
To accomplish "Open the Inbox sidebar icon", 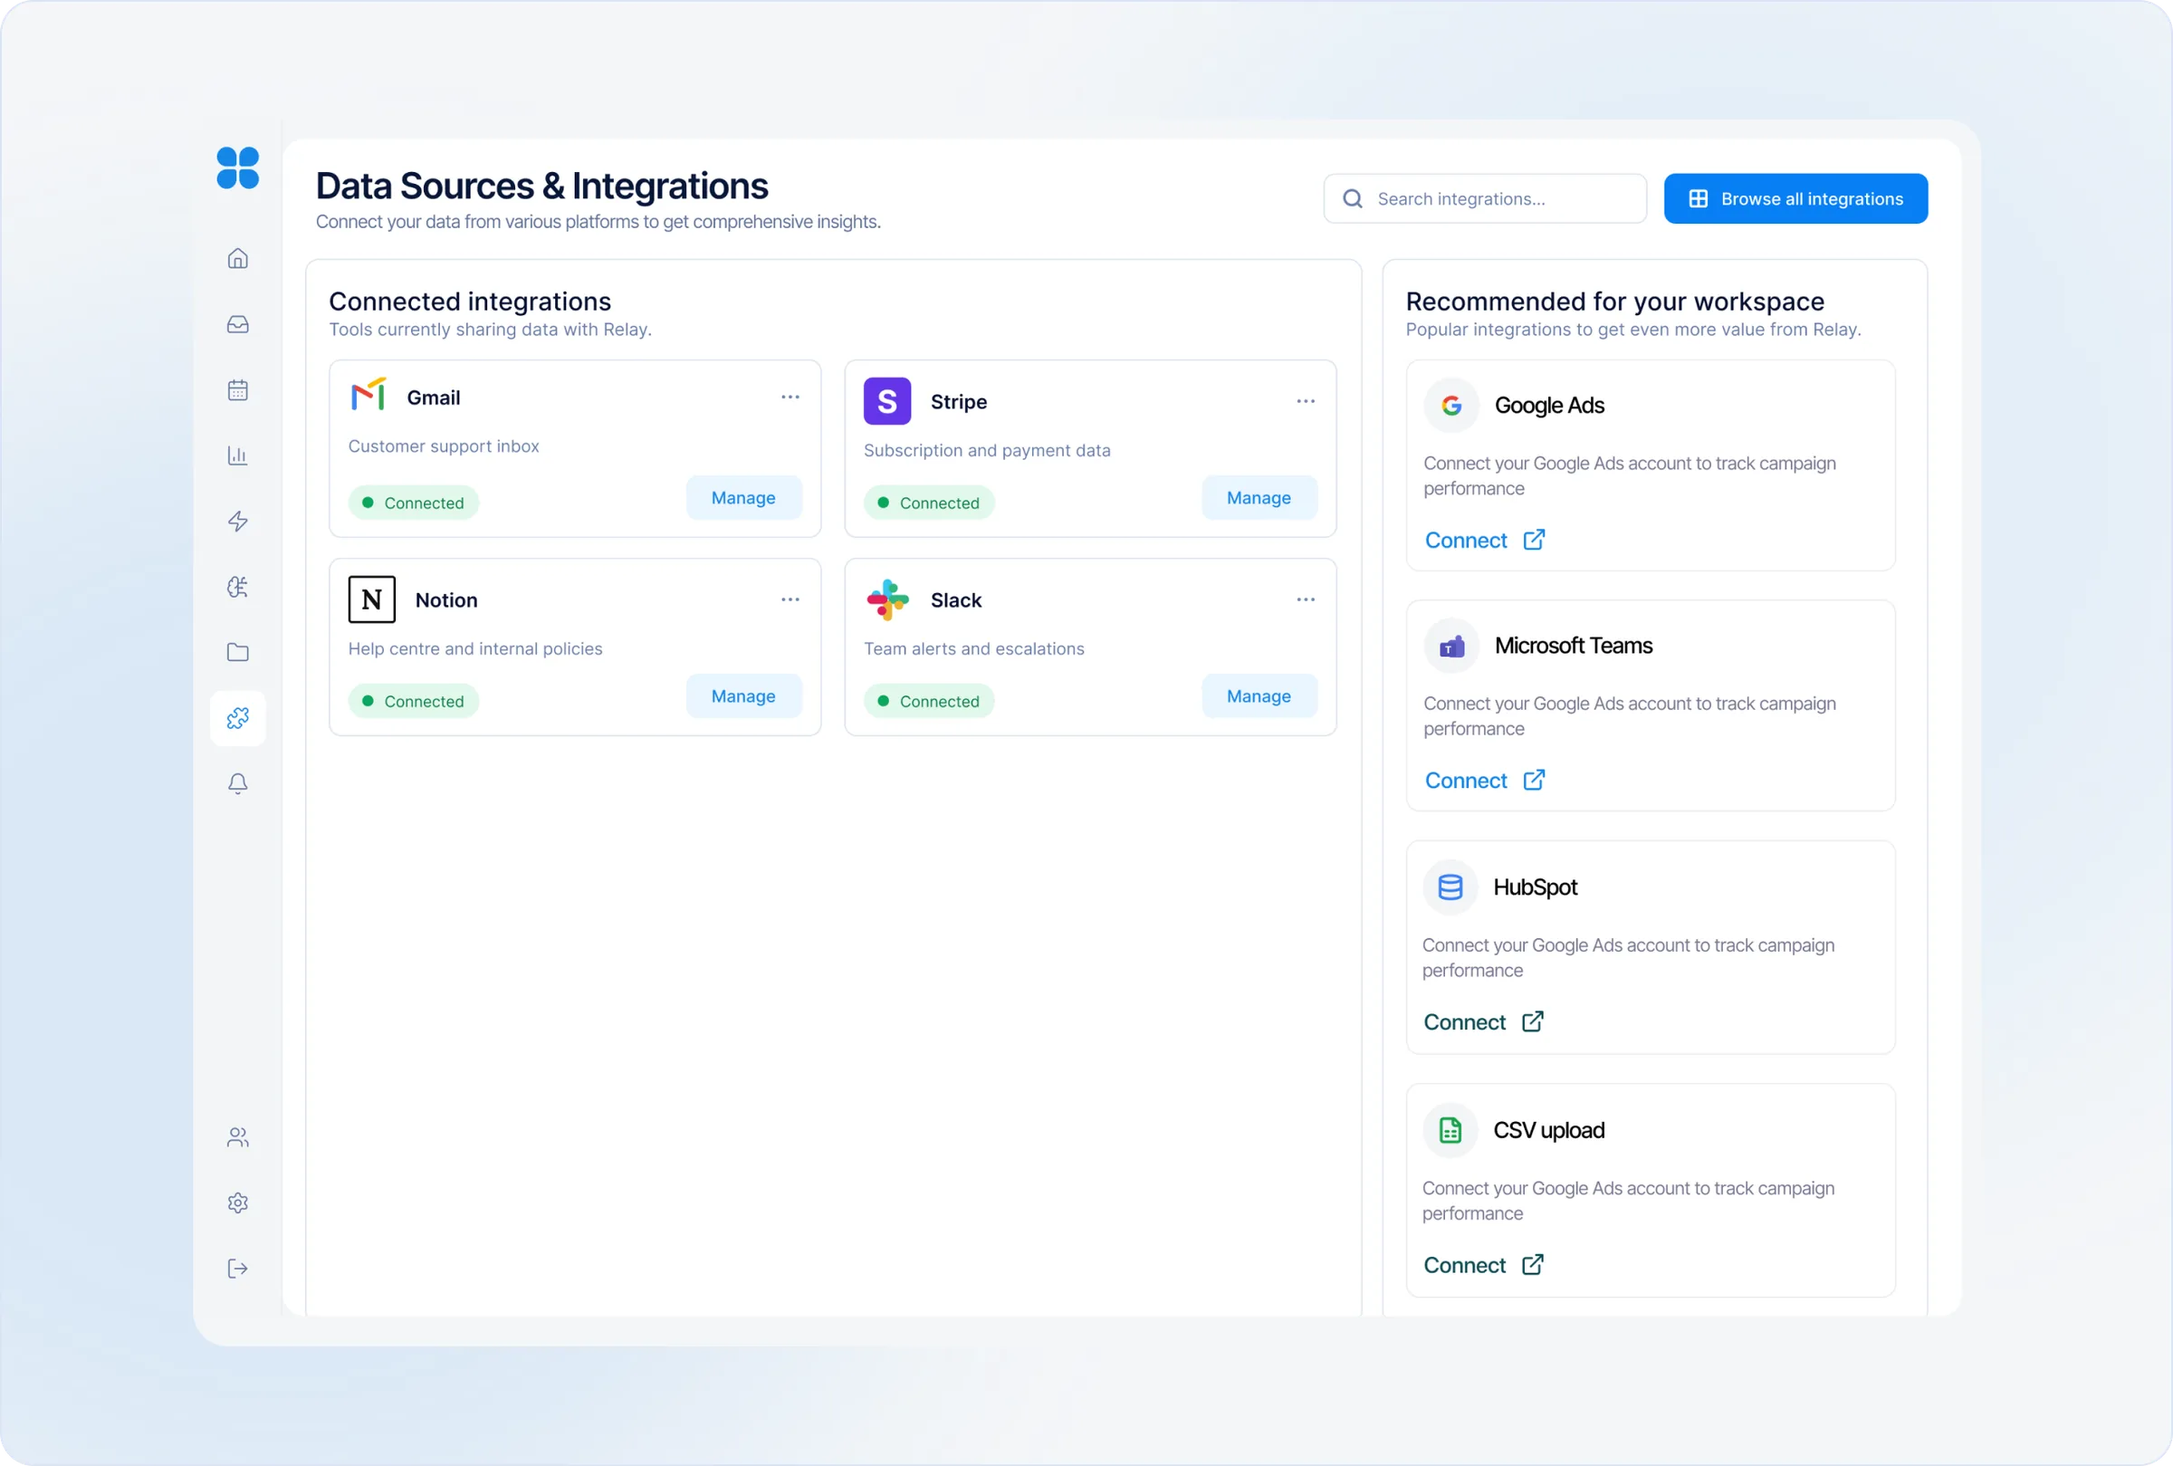I will pos(237,324).
